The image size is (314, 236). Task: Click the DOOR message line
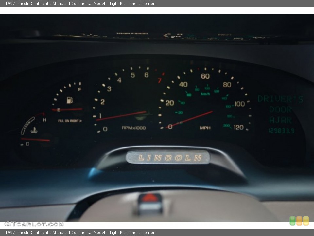(x=280, y=109)
